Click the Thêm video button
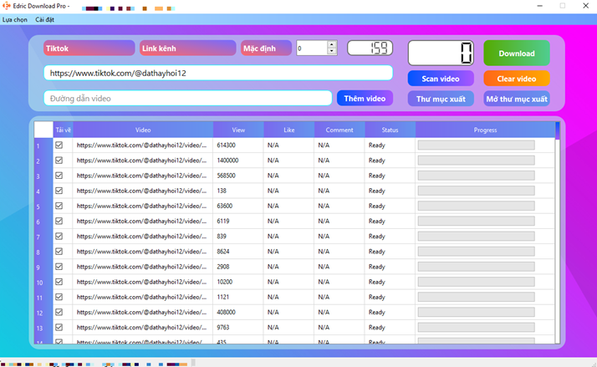 (365, 99)
